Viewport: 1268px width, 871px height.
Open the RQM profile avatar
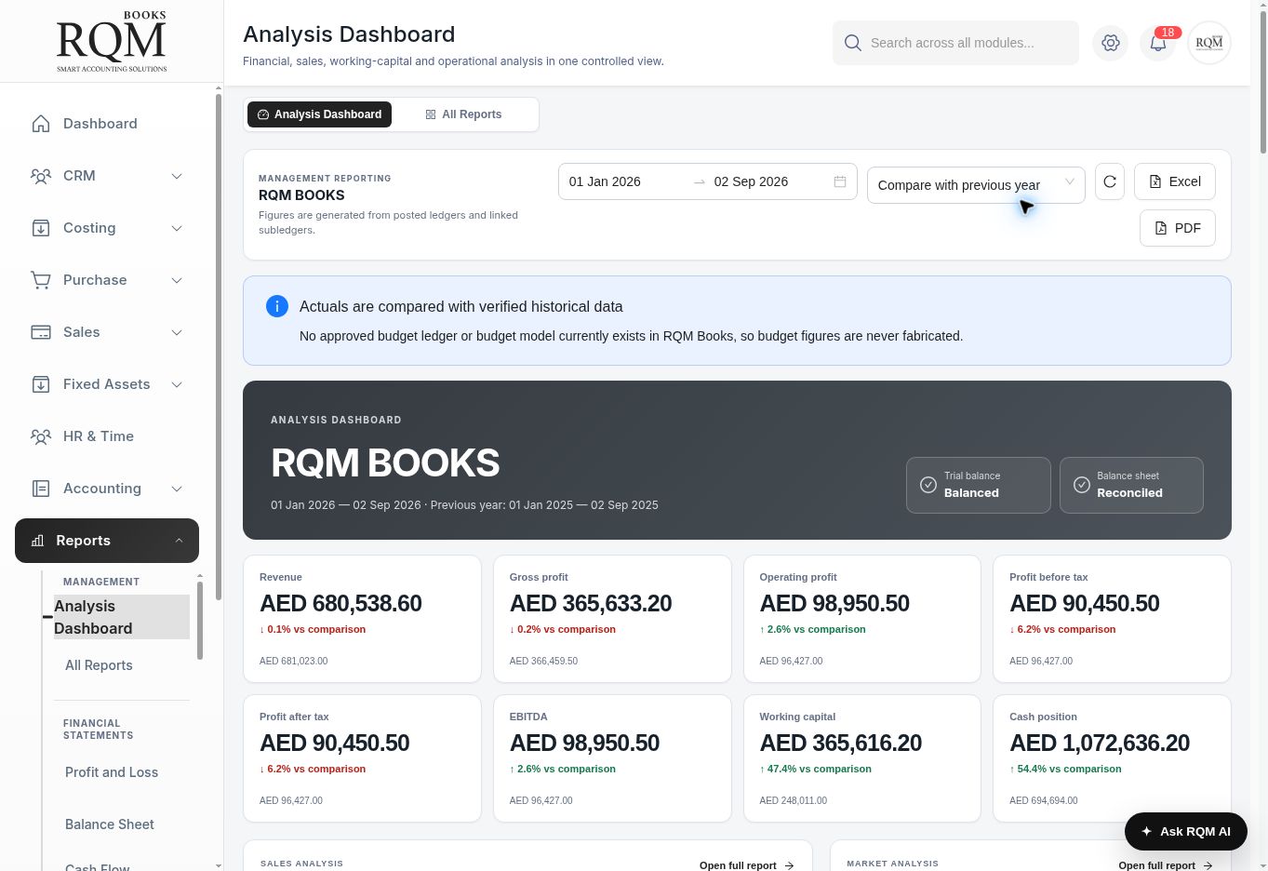pyautogui.click(x=1209, y=43)
